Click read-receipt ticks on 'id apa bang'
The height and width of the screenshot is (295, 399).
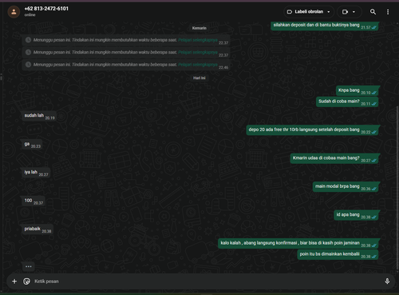(374, 217)
